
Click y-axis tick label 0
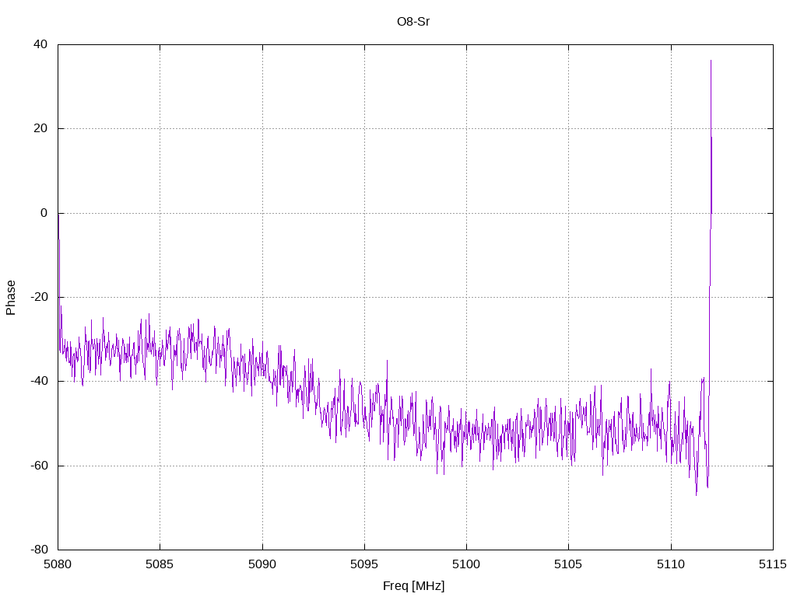(44, 213)
